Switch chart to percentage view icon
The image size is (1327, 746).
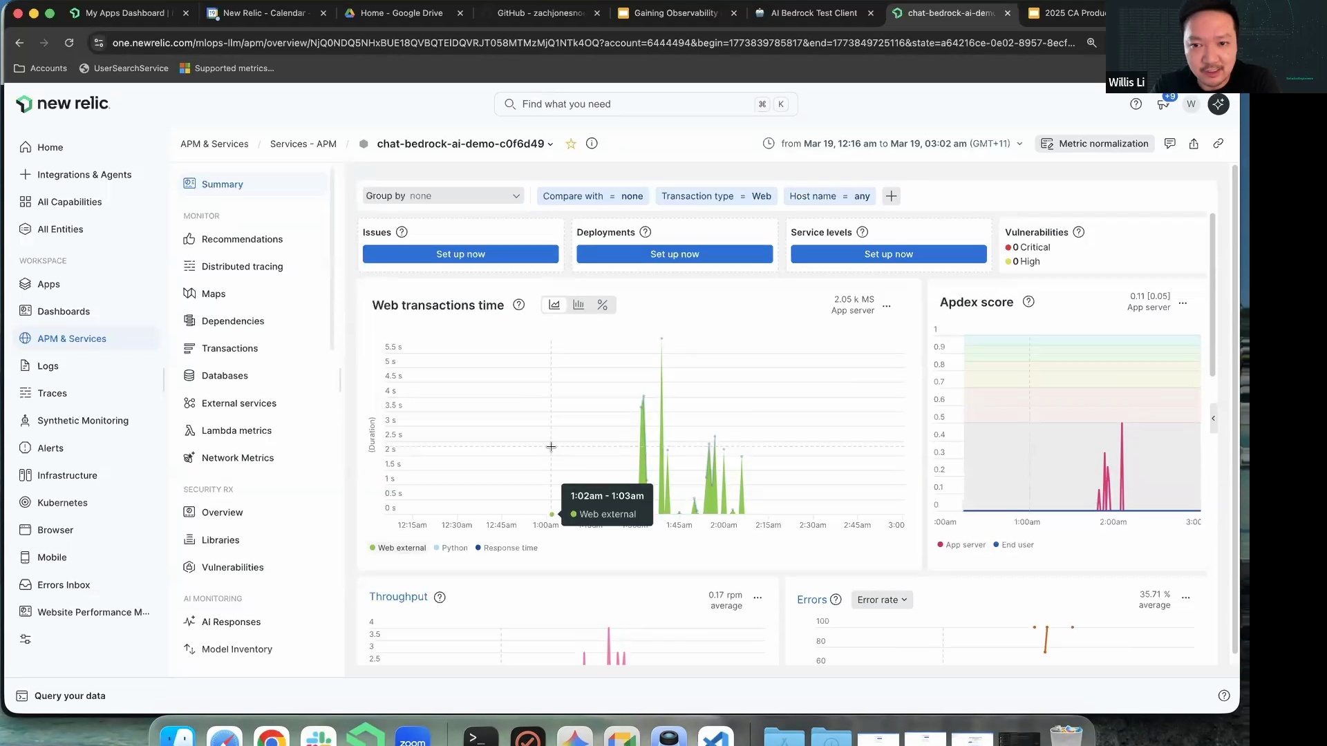click(603, 305)
